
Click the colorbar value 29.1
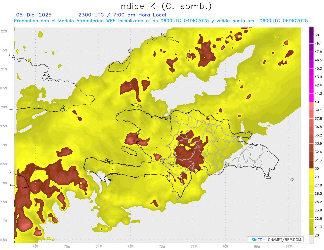tap(318, 177)
